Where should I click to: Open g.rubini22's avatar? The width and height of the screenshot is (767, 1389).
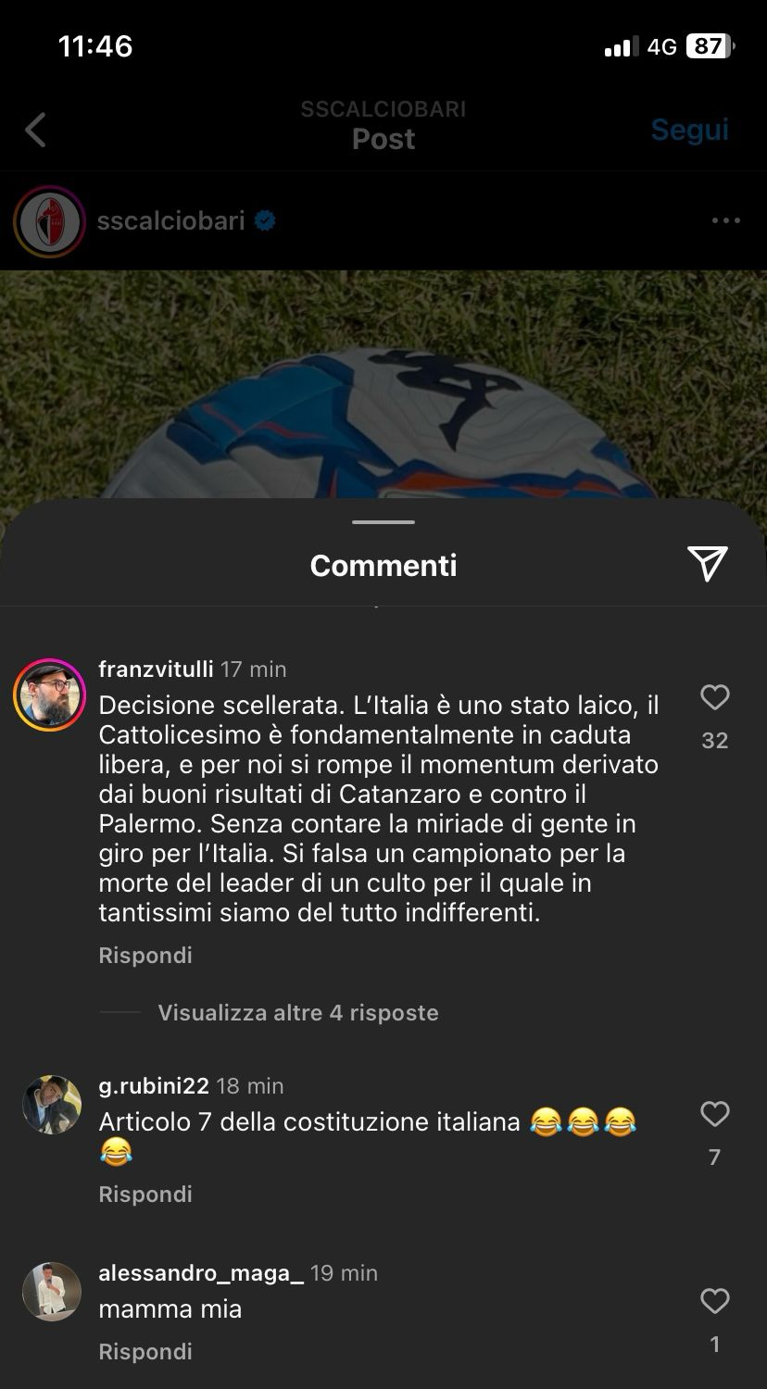52,1104
